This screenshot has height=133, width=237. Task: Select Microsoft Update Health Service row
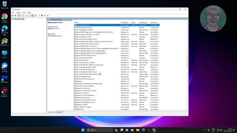click(117, 72)
